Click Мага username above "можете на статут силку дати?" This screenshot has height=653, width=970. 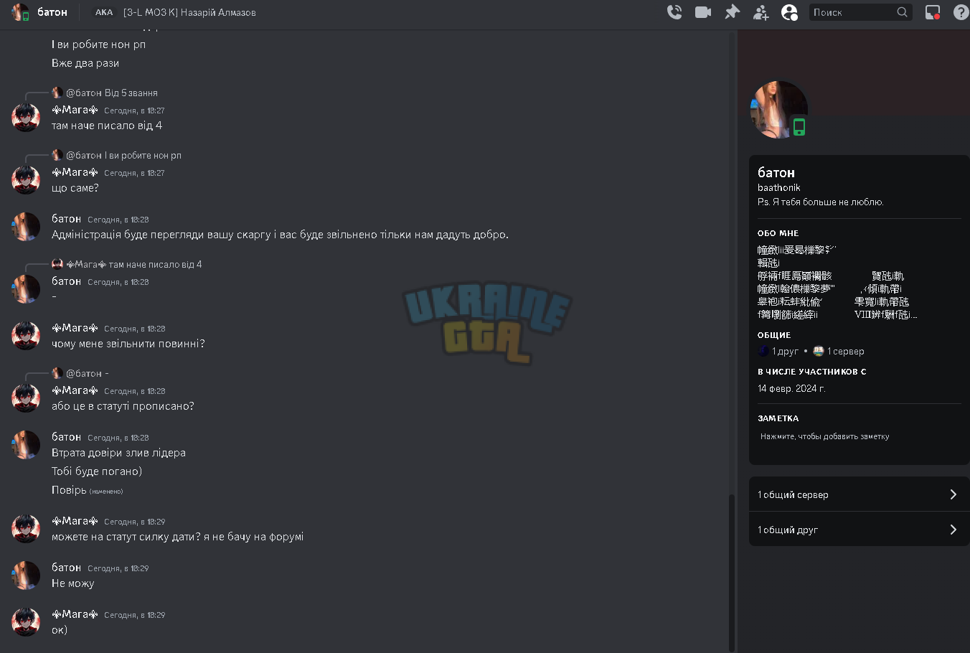pos(75,521)
